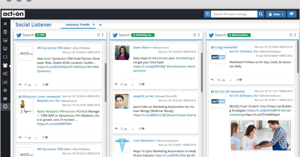Click the magnifier search button
Viewport: 300px width, 157px height.
click(261, 14)
